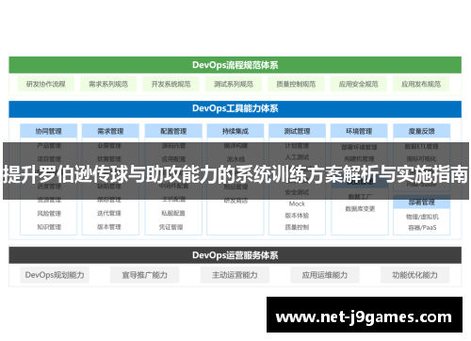
Task: Select the 研发协作流程 box
Action: click(x=46, y=84)
